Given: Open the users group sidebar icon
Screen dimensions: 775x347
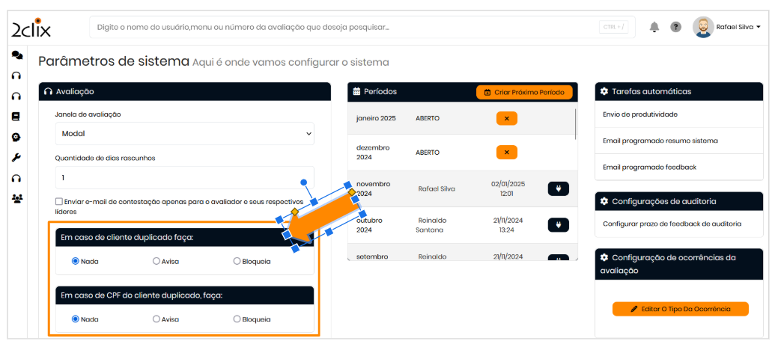Looking at the screenshot, I should tap(16, 198).
